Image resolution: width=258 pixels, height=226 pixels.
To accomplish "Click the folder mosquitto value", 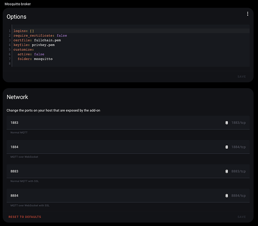I will (43, 59).
